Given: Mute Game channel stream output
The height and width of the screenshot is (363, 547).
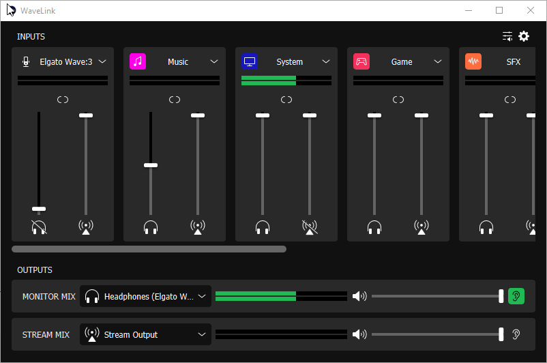Looking at the screenshot, I should 422,227.
